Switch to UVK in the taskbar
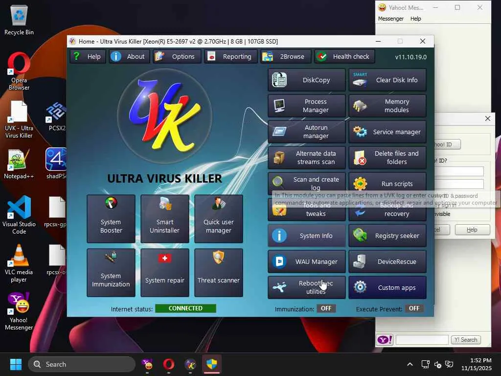This screenshot has width=501, height=376. click(190, 364)
